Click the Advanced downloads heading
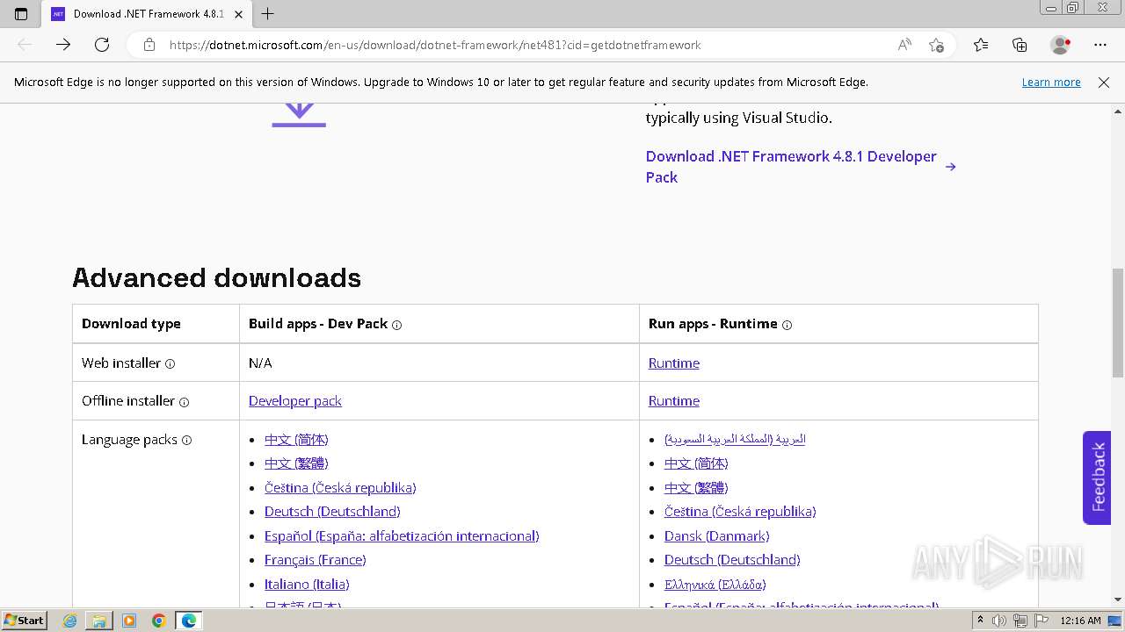The image size is (1125, 632). [216, 277]
